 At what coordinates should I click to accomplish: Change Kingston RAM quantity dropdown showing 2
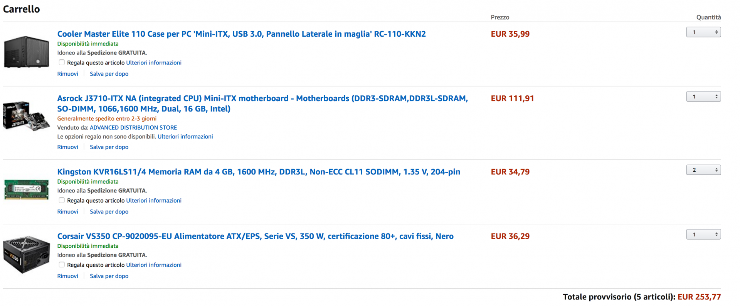703,170
